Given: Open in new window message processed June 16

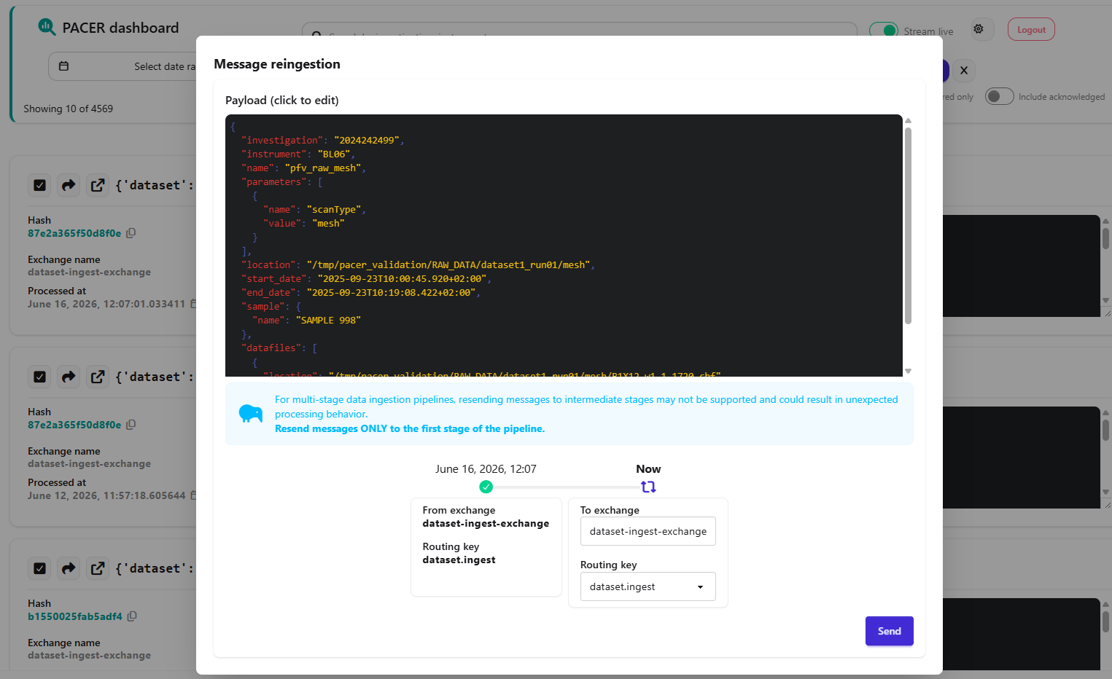Looking at the screenshot, I should click(x=98, y=185).
